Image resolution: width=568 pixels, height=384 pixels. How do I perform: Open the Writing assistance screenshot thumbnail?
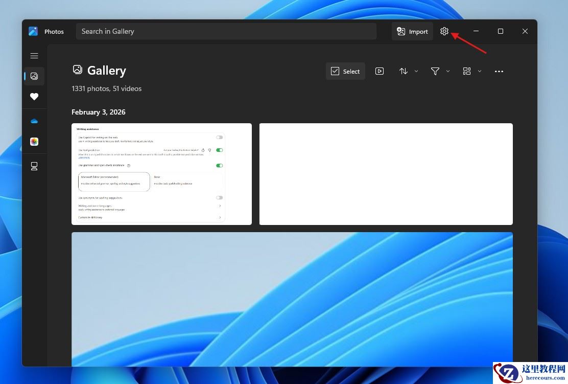coord(161,174)
